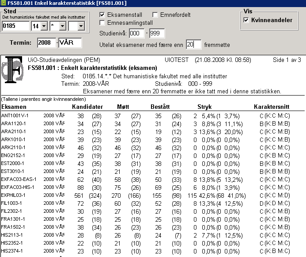
Task: Select the EXFAC03-EAS-1 exam row
Action: point(146,180)
